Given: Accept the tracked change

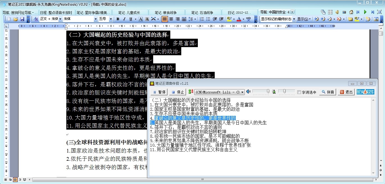Looking at the screenshot, I should coord(330,19).
